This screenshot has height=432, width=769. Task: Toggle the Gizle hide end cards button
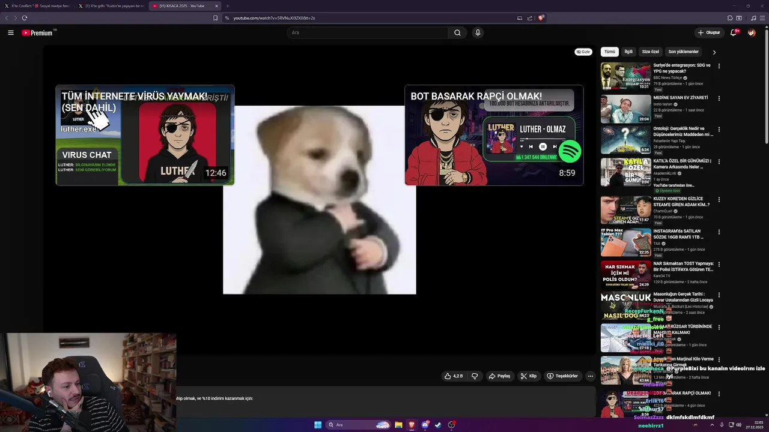point(583,52)
